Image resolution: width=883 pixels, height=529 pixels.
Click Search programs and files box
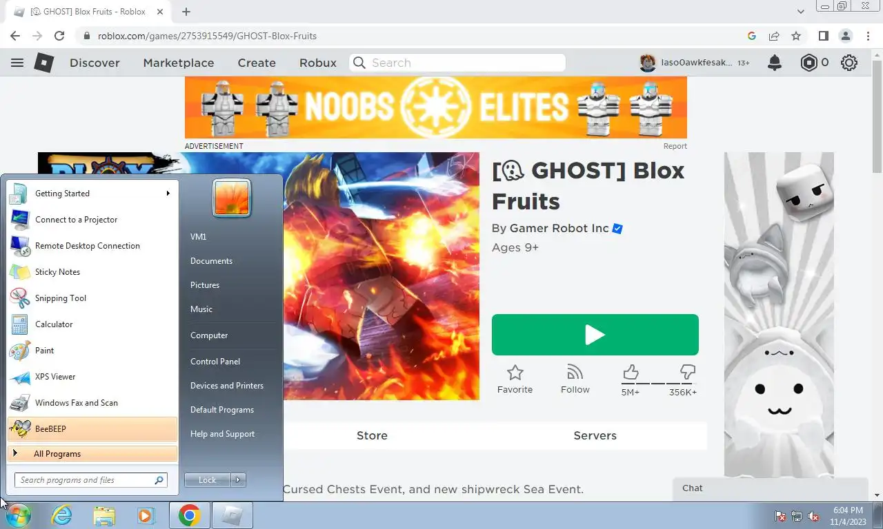(x=90, y=480)
